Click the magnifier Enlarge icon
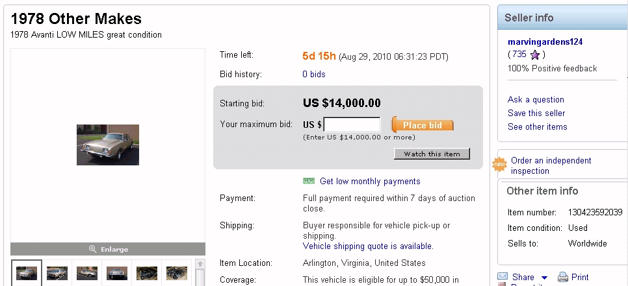 (x=93, y=249)
